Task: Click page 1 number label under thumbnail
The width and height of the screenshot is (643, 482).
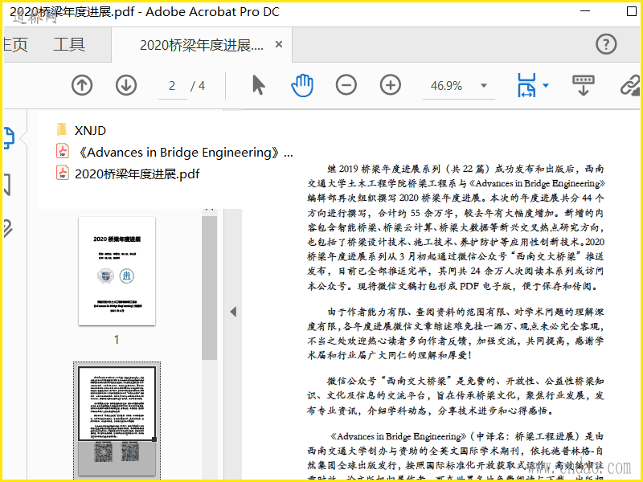Action: [x=117, y=339]
